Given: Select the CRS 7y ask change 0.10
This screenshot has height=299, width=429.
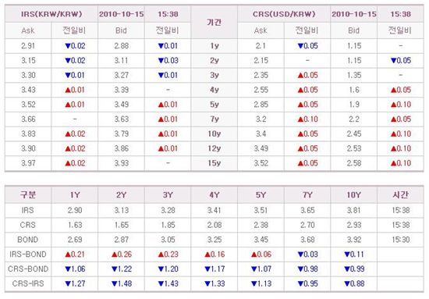Looking at the screenshot, I should point(307,119).
